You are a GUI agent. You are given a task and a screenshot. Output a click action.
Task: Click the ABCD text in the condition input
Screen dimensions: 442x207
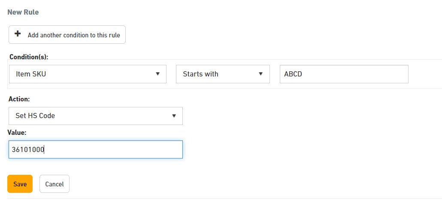click(293, 74)
